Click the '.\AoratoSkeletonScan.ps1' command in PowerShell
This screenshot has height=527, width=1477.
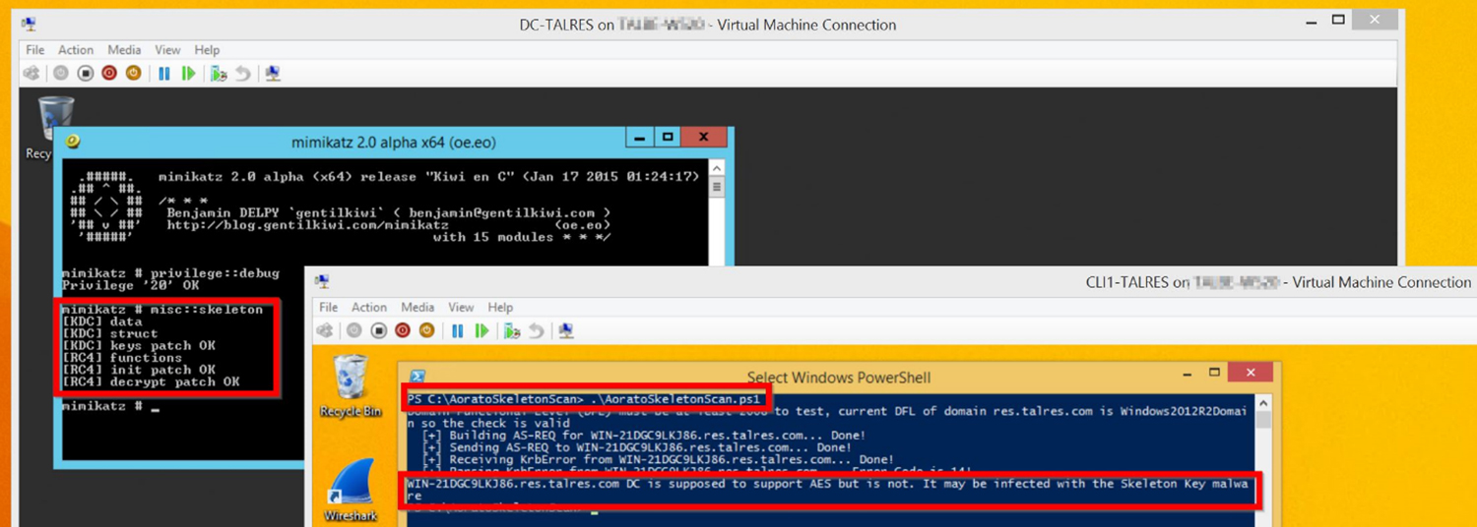click(x=674, y=399)
